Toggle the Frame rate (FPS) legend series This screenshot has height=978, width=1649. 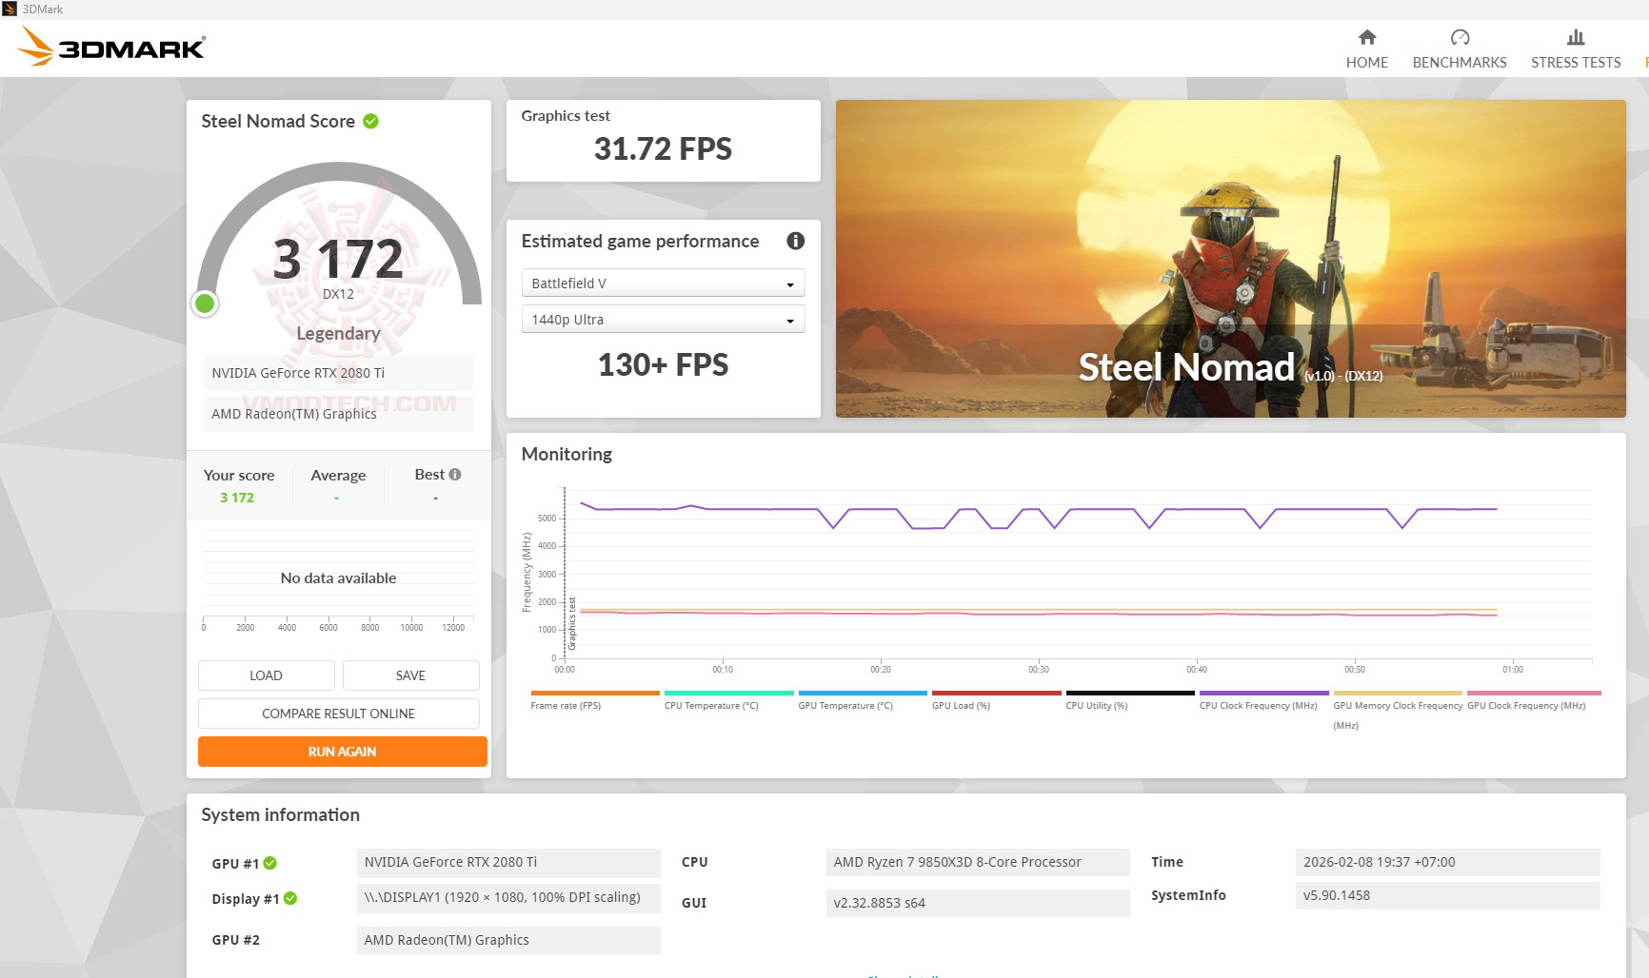pyautogui.click(x=595, y=700)
